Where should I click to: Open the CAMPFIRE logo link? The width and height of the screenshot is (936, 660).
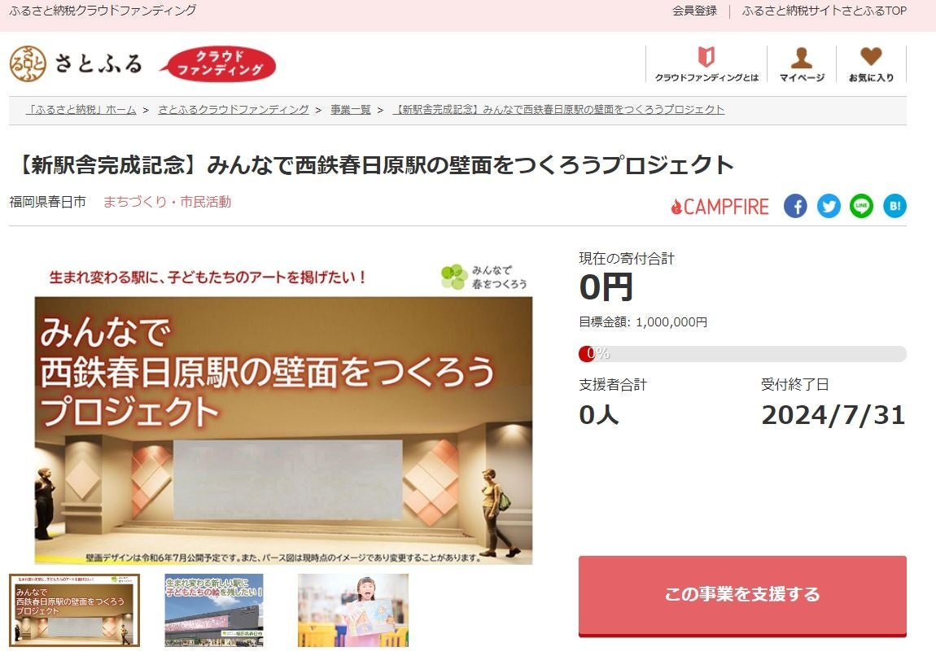(x=720, y=207)
